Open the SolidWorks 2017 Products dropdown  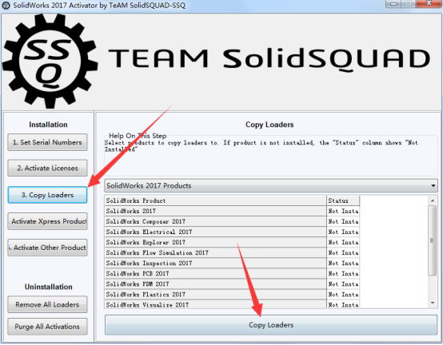coord(271,185)
